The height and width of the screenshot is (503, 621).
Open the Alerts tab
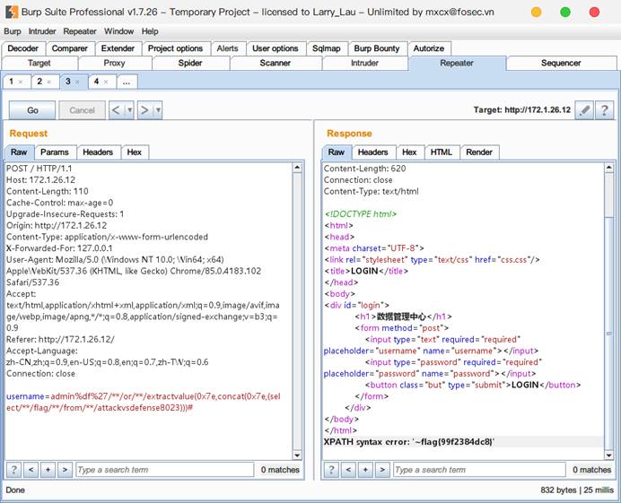point(227,48)
